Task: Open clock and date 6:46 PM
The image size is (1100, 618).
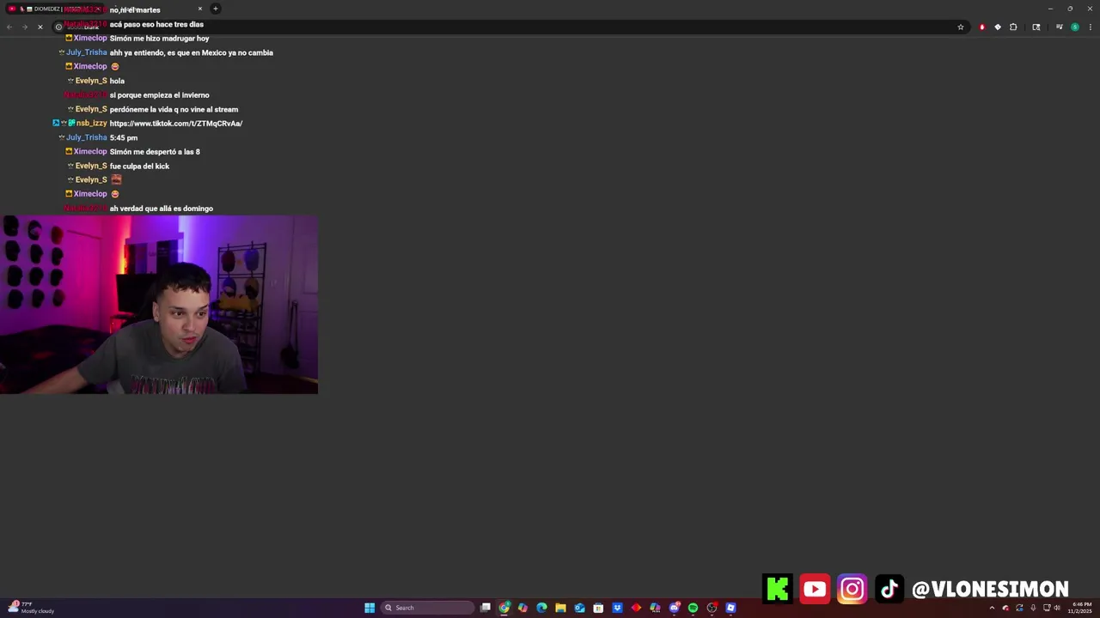Action: (x=1081, y=608)
